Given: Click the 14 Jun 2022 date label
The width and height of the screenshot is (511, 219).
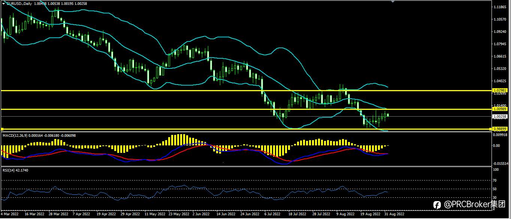Looking at the screenshot, I should click(226, 214).
